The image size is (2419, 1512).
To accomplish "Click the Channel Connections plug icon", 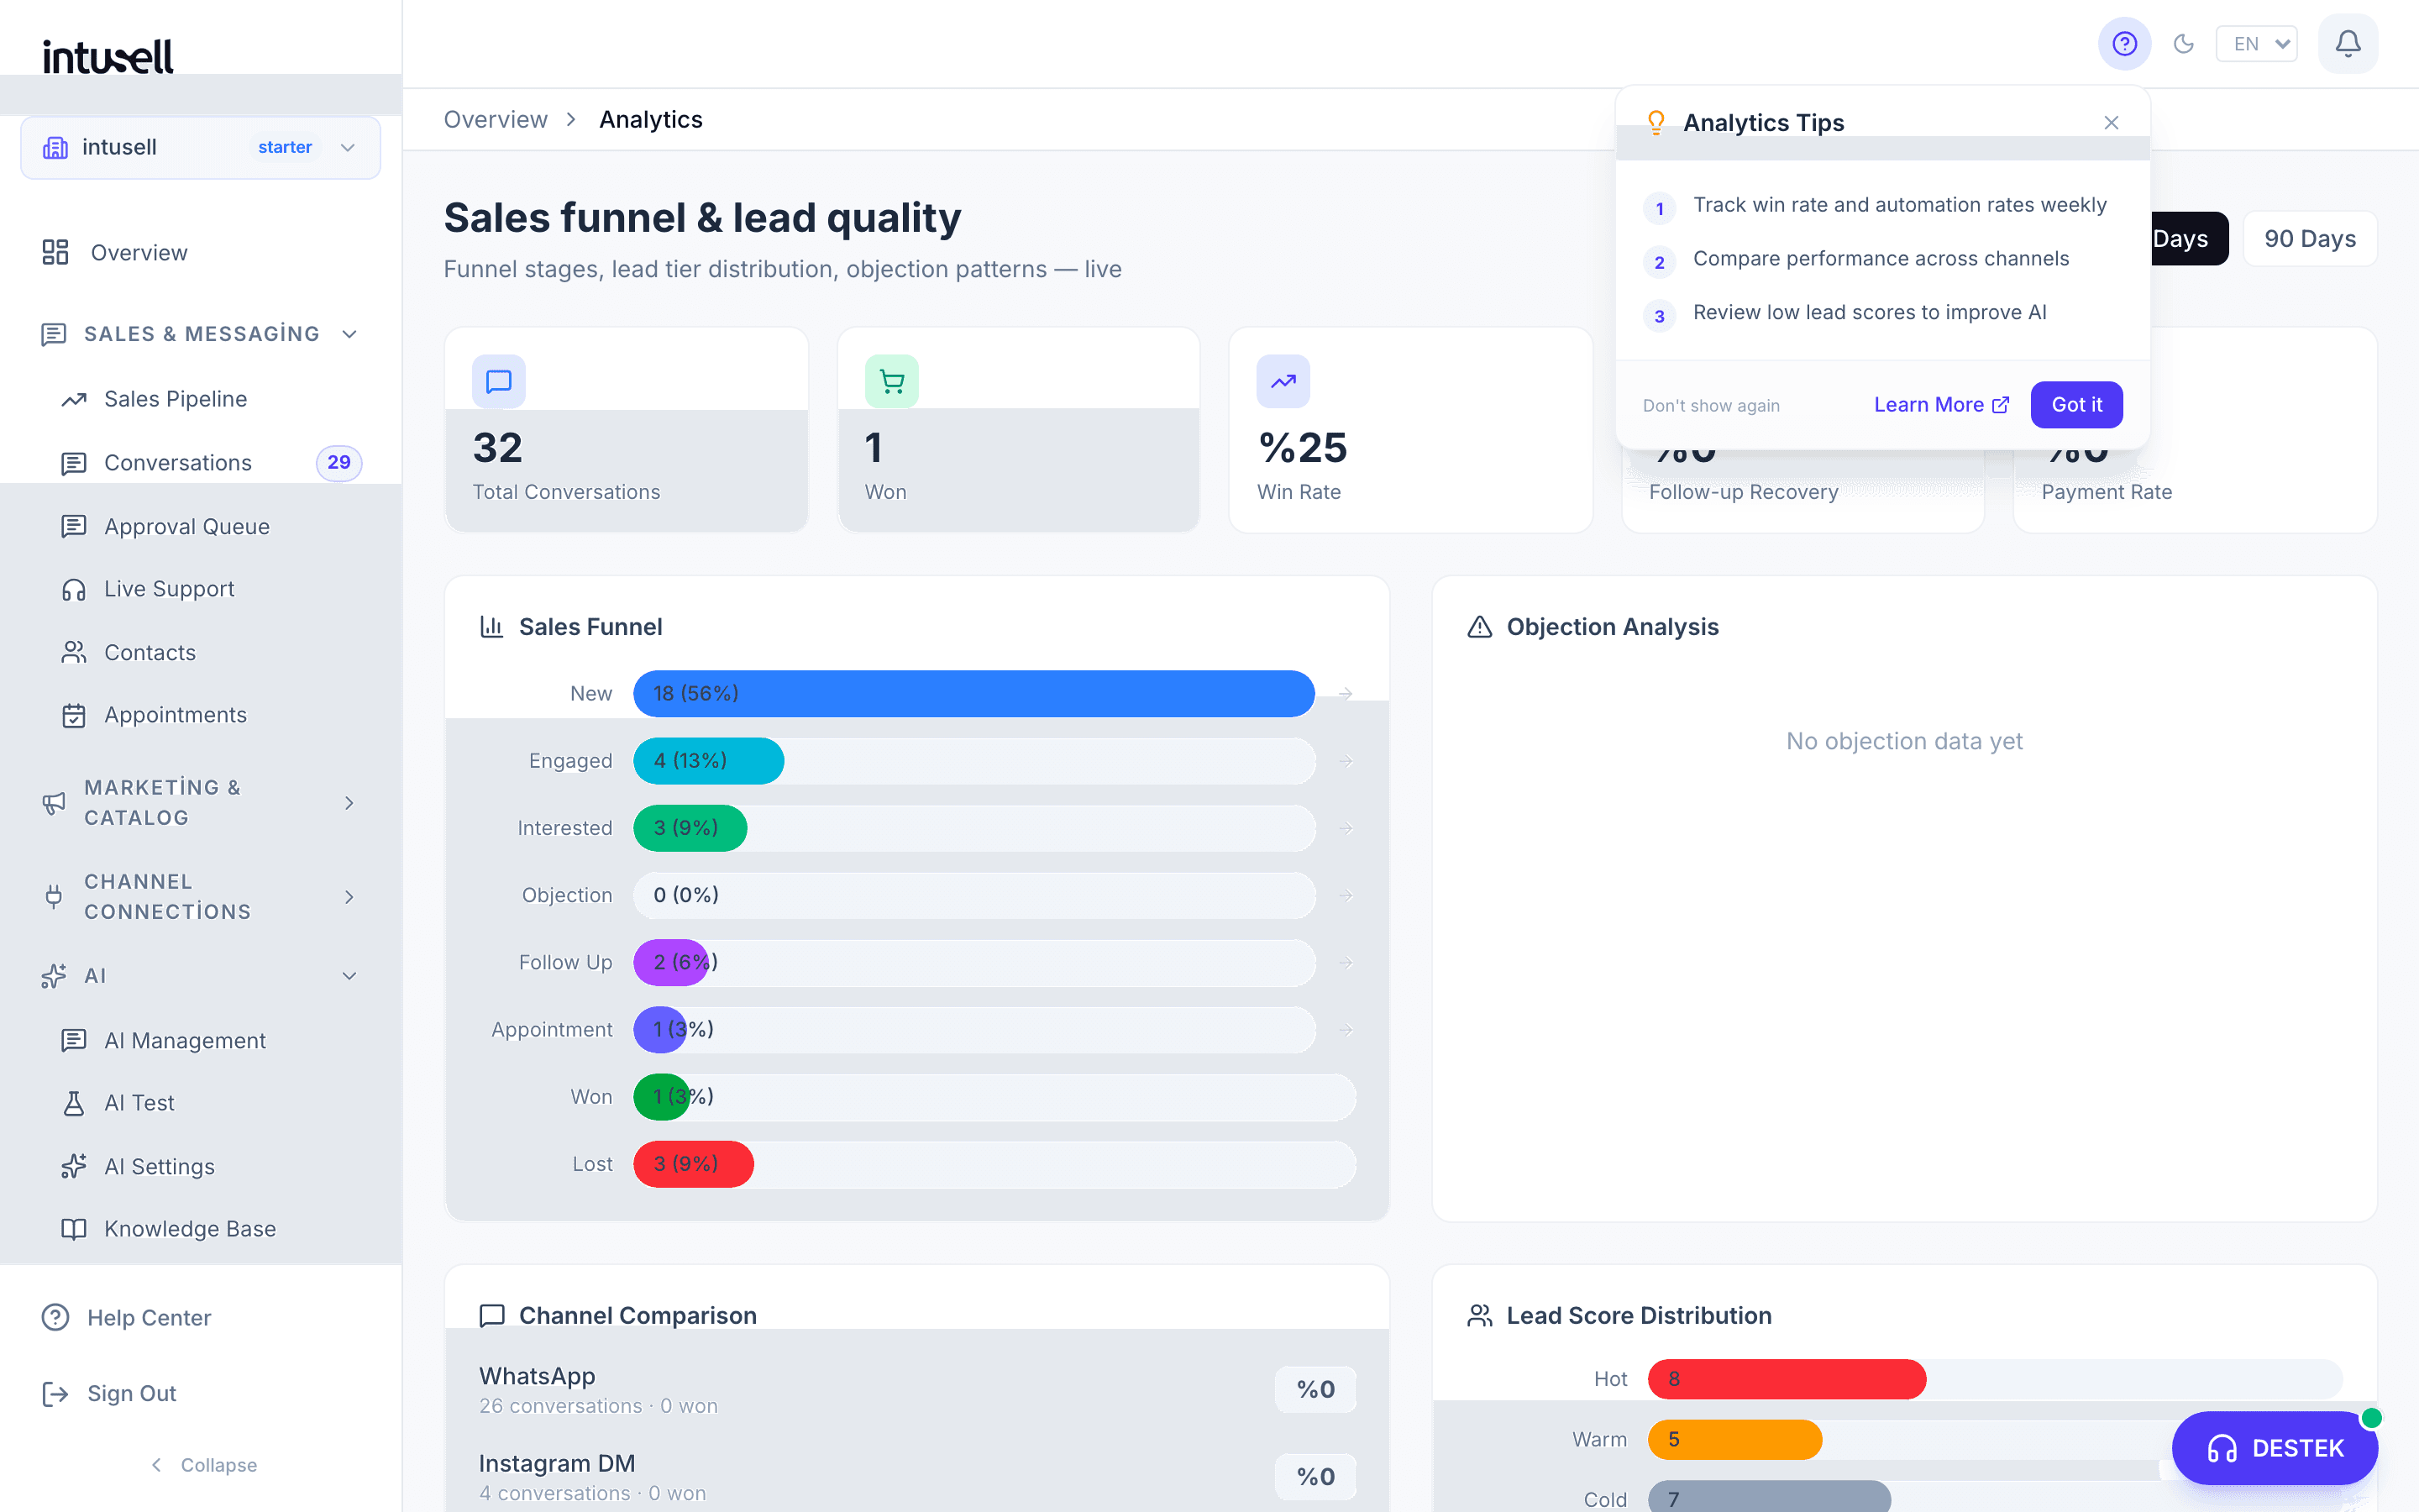I will [54, 897].
